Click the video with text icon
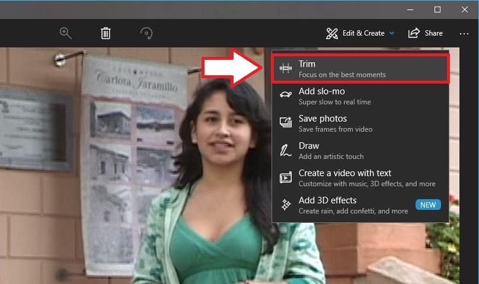Viewport: 479px width, 284px height. point(286,177)
